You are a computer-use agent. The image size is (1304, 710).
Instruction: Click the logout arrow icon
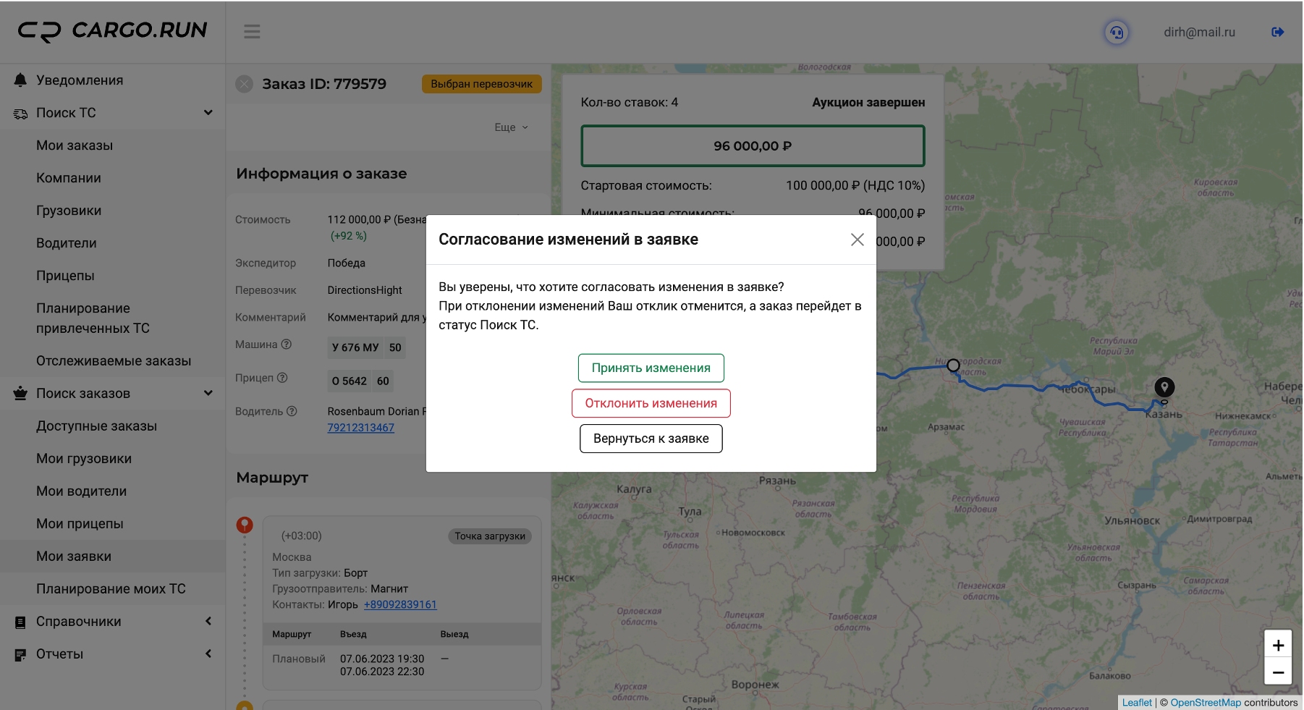coord(1277,32)
